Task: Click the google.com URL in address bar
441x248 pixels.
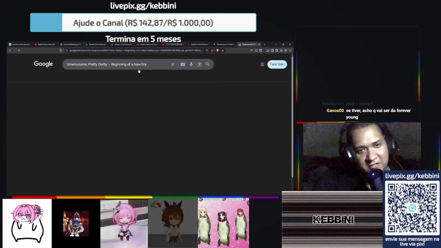Action: click(136, 50)
